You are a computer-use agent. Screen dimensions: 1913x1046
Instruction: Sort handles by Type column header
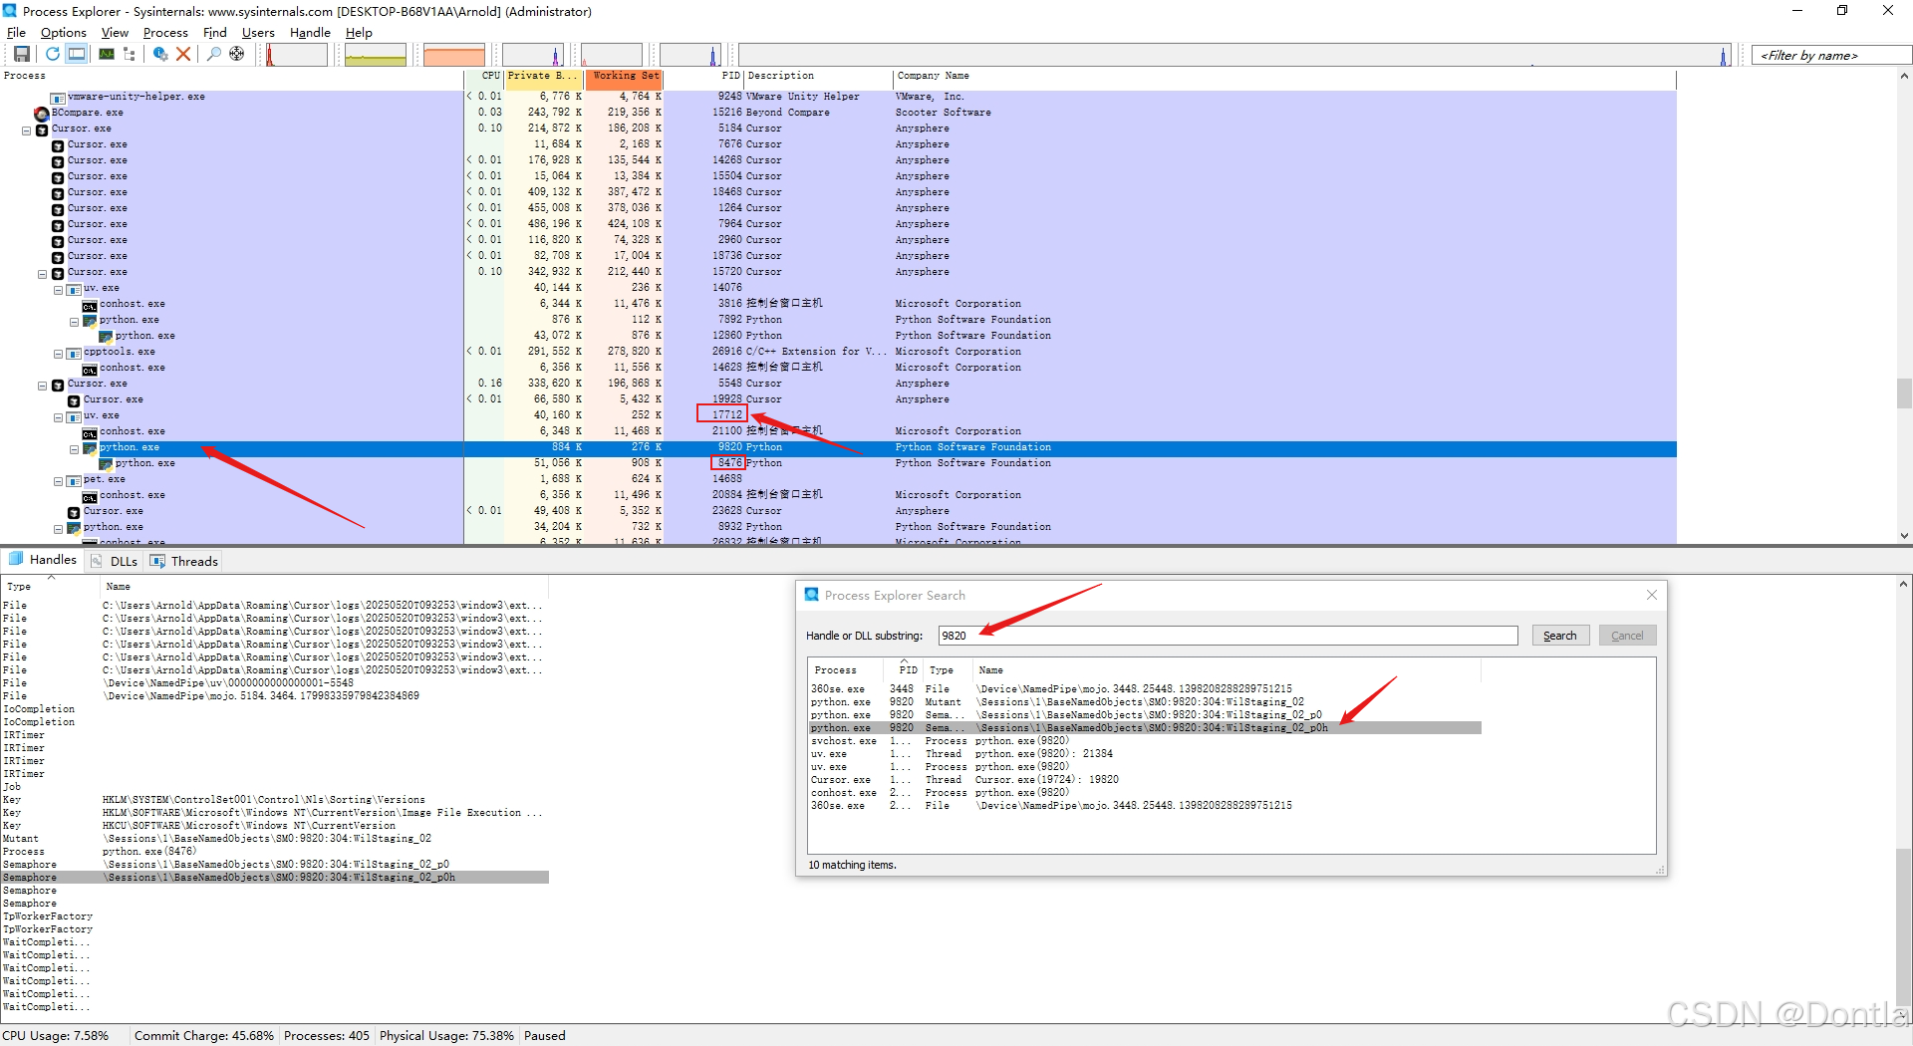tap(50, 587)
